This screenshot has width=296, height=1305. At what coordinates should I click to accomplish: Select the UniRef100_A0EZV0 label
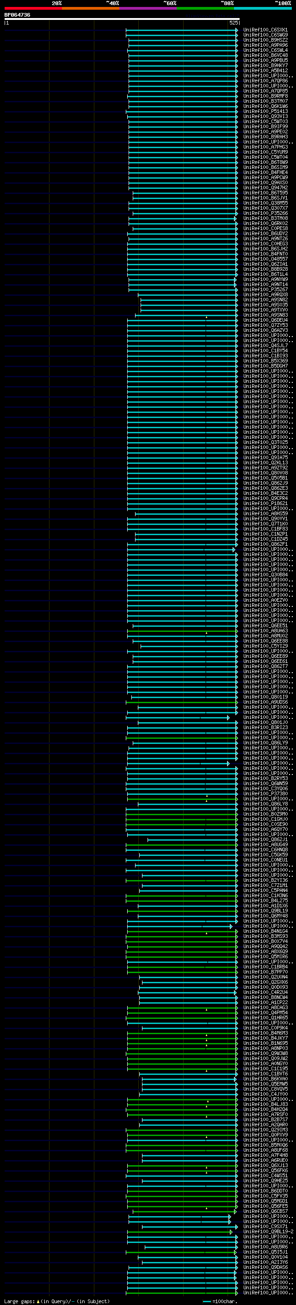(x=265, y=600)
